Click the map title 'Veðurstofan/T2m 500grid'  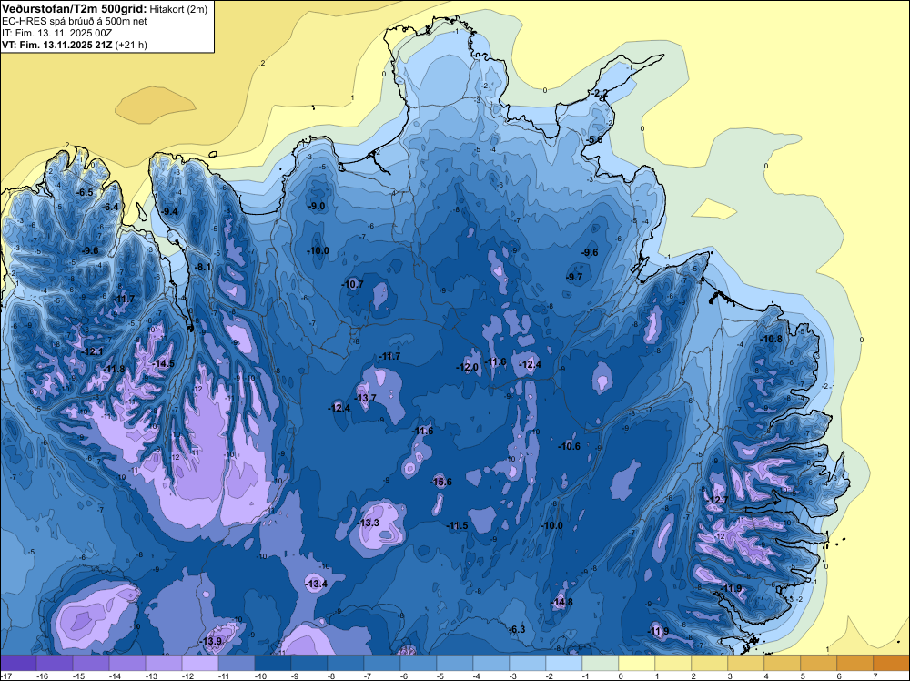[74, 9]
